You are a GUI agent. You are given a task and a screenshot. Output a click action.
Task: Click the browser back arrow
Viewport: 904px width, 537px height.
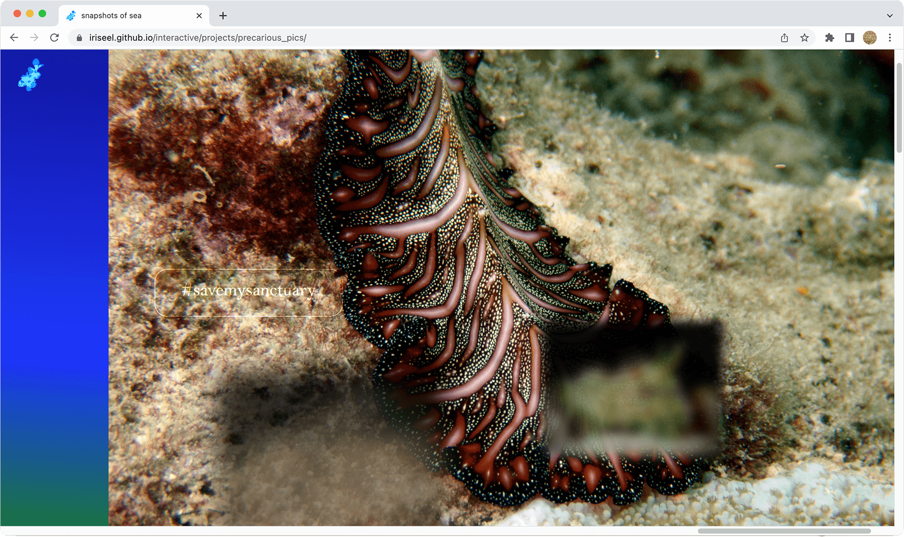(14, 38)
